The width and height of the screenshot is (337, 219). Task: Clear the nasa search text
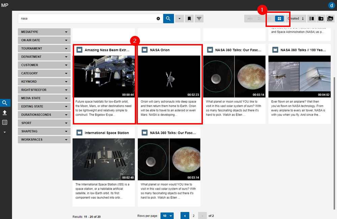coord(158,19)
